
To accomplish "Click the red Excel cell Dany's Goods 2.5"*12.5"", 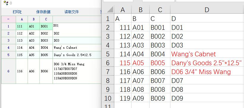I will pyautogui.click(x=207, y=63).
